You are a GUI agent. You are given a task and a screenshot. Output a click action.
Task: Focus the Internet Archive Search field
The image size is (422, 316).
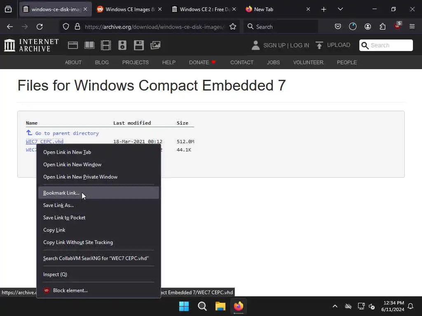[386, 45]
